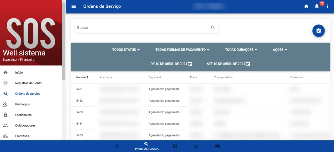
Task: Select order number 5481 row
Action: pyautogui.click(x=201, y=89)
